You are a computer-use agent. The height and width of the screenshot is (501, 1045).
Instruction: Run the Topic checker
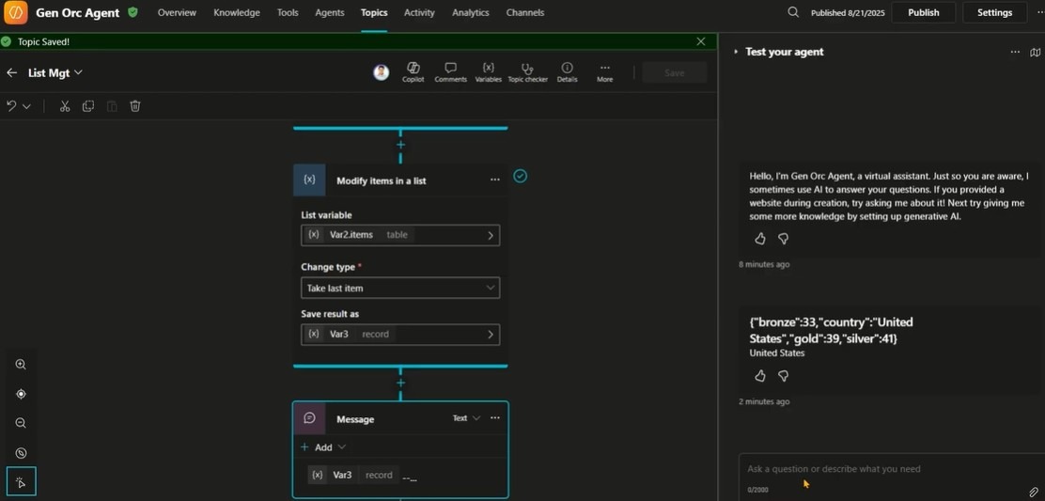(x=527, y=71)
